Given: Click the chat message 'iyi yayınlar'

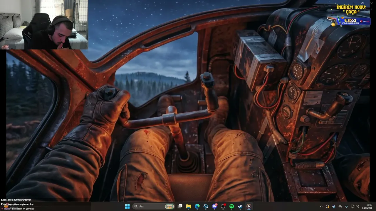Looking at the screenshot, I should point(28,209).
